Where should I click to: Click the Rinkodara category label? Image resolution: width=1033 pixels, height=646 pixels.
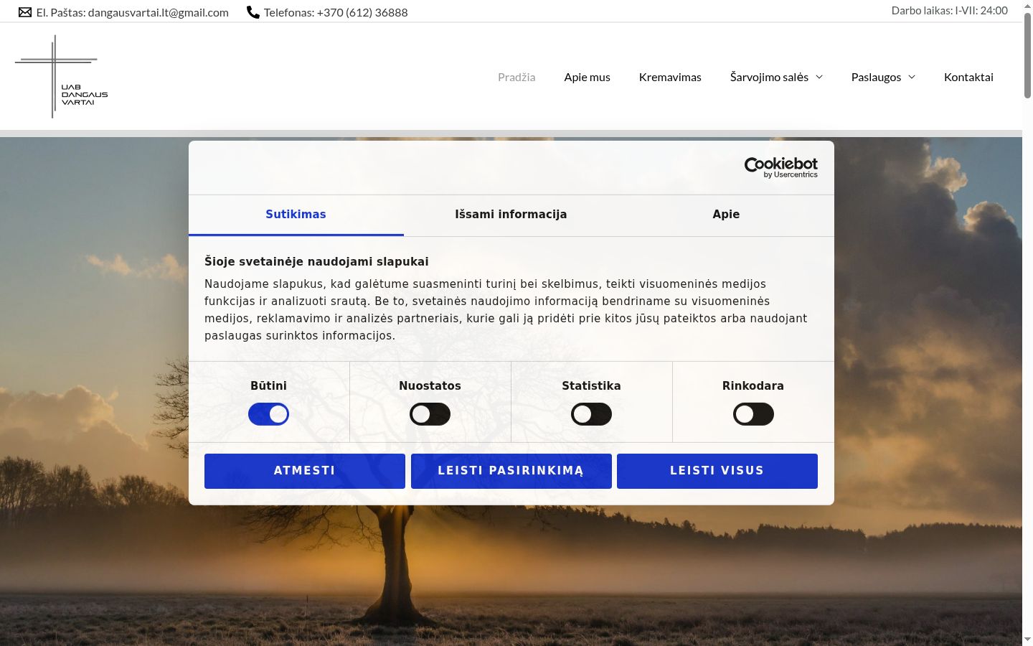coord(753,385)
